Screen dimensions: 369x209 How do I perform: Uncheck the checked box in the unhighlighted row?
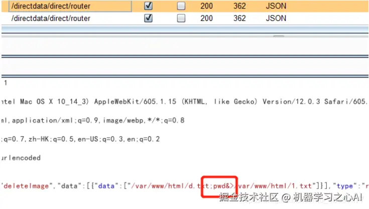[148, 18]
